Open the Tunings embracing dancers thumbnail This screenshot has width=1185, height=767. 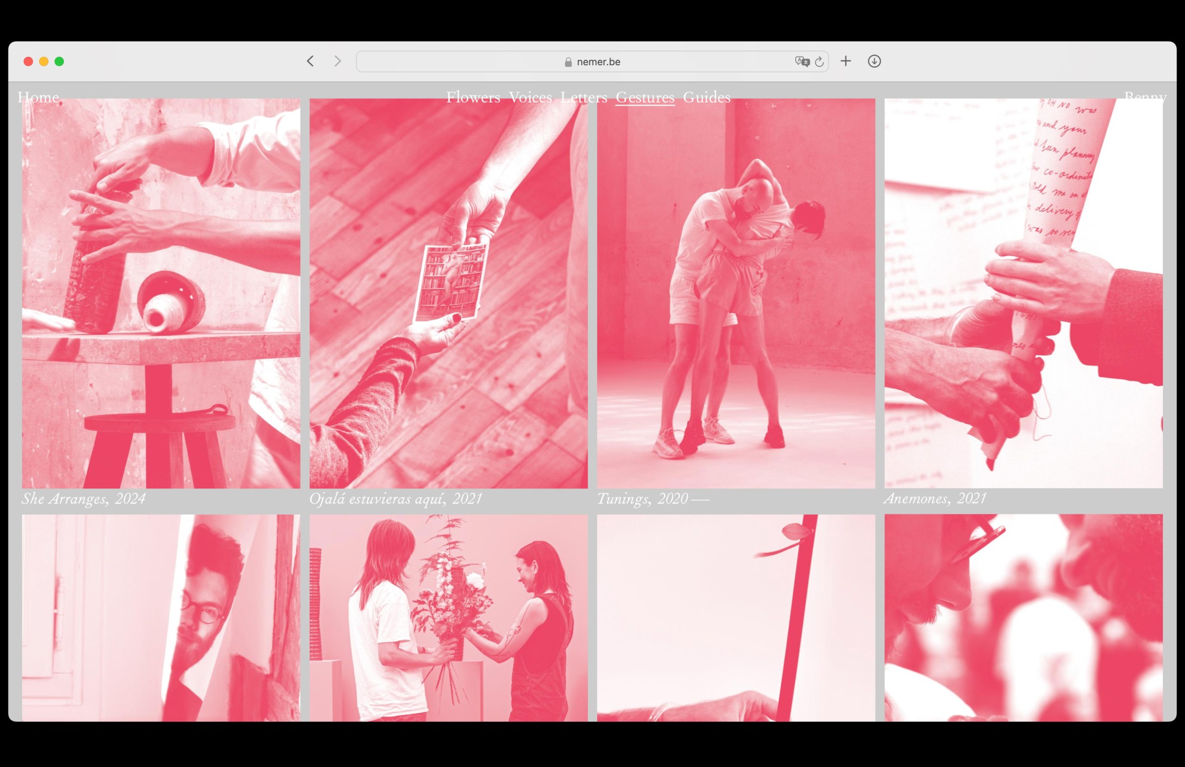(736, 293)
